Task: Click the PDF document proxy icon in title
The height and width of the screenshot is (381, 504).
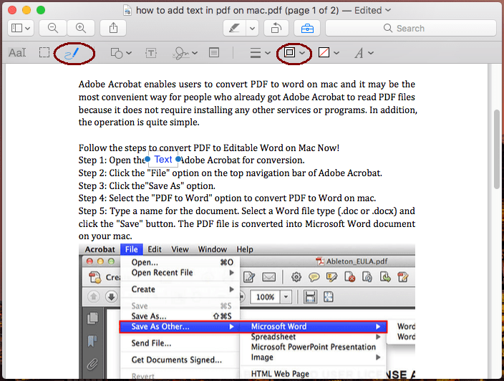Action: [x=127, y=10]
